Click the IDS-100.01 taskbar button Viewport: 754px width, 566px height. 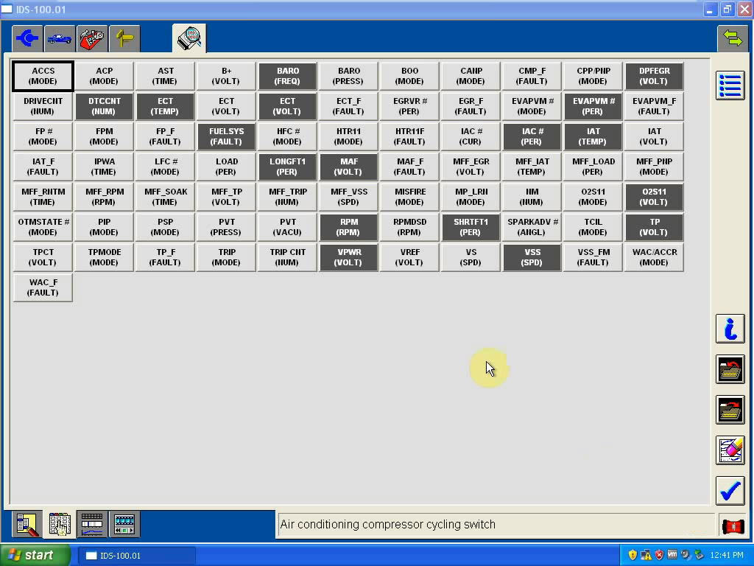click(137, 556)
